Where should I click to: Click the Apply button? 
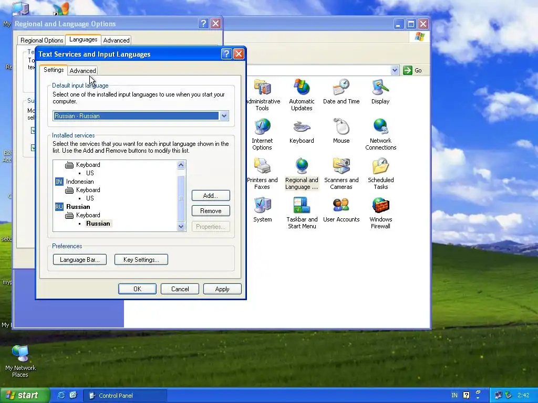pyautogui.click(x=222, y=289)
